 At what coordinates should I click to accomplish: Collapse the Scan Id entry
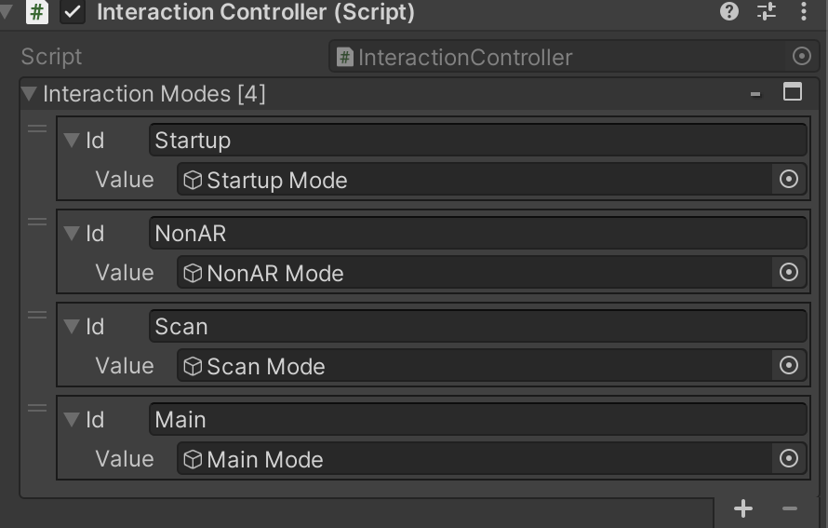point(72,327)
